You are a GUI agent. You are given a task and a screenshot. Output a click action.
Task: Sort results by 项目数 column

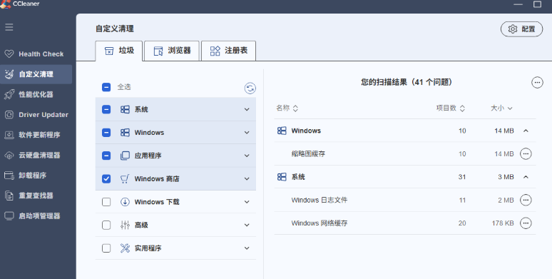pyautogui.click(x=451, y=108)
